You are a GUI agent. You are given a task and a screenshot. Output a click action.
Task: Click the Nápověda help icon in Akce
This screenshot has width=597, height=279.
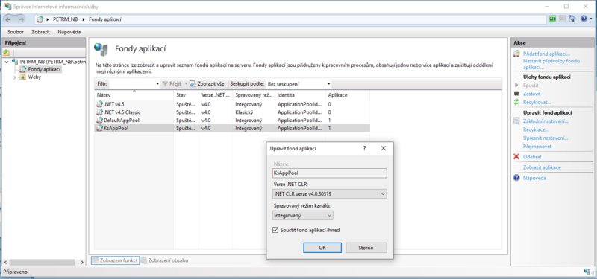[x=516, y=178]
